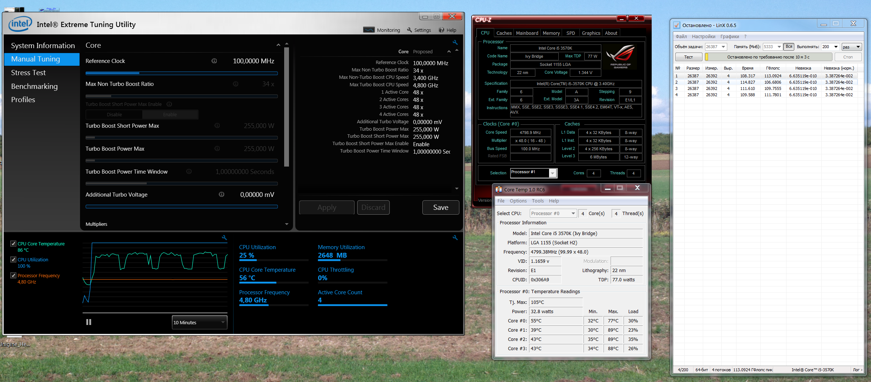The width and height of the screenshot is (871, 382).
Task: Click the Стоп button in LinX
Action: 848,57
